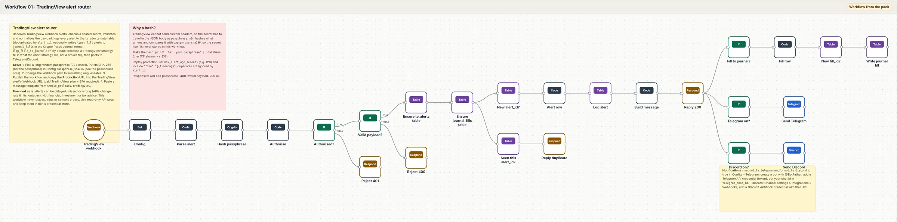Select the Reject 400 Respond node
This screenshot has width=897, height=222.
click(x=416, y=158)
